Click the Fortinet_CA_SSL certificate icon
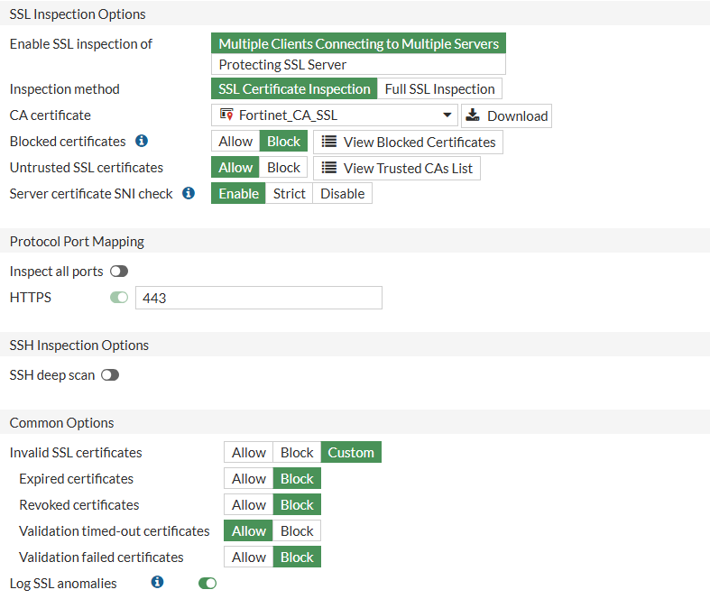The width and height of the screenshot is (710, 599). click(226, 115)
